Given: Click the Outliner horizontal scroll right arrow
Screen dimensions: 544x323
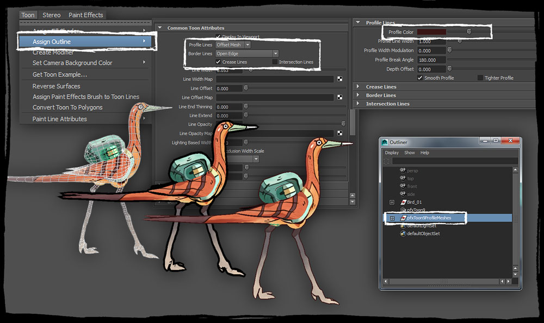Looking at the screenshot, I should click(509, 281).
